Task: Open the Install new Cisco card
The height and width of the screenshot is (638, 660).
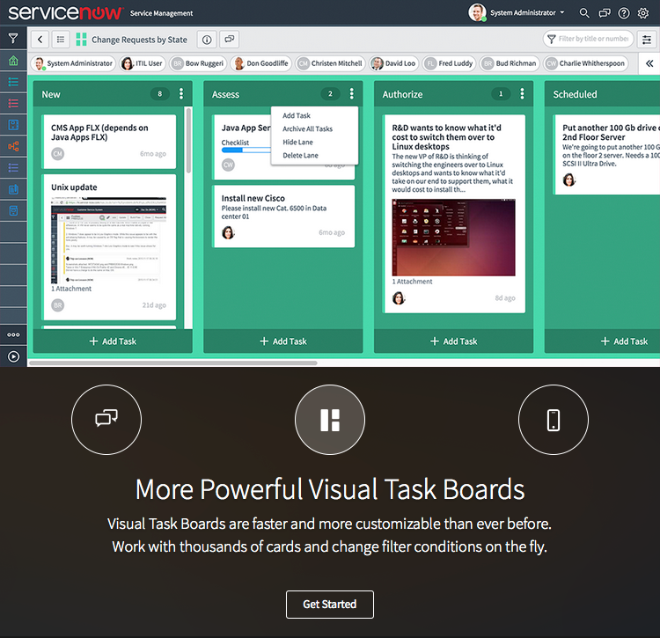Action: (x=284, y=216)
